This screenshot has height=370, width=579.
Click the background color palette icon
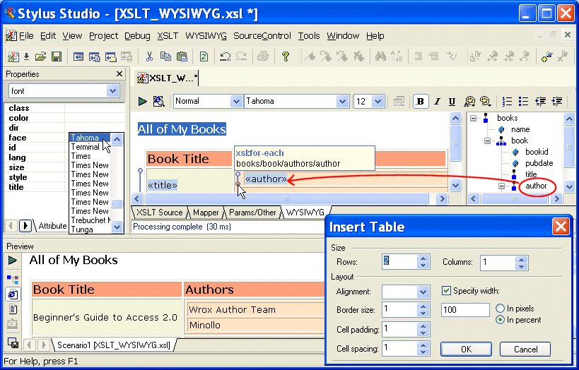pyautogui.click(x=485, y=101)
